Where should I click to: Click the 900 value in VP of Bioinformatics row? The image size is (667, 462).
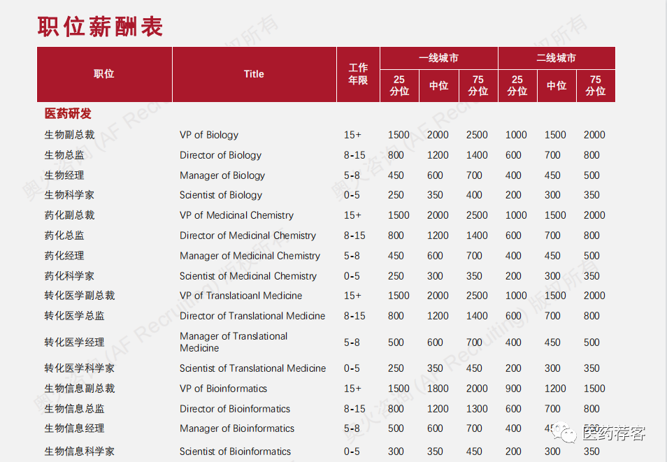click(x=513, y=389)
